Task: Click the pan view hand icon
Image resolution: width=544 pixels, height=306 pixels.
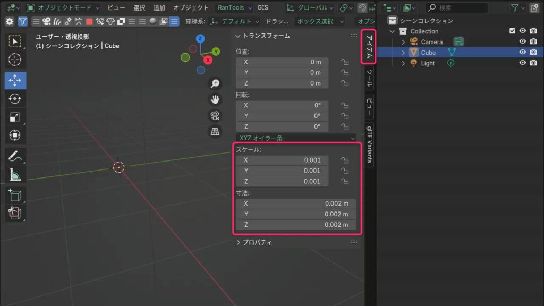Action: click(215, 99)
